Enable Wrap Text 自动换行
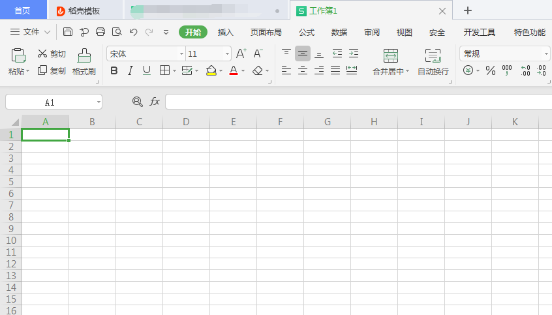This screenshot has width=552, height=315. click(x=433, y=62)
